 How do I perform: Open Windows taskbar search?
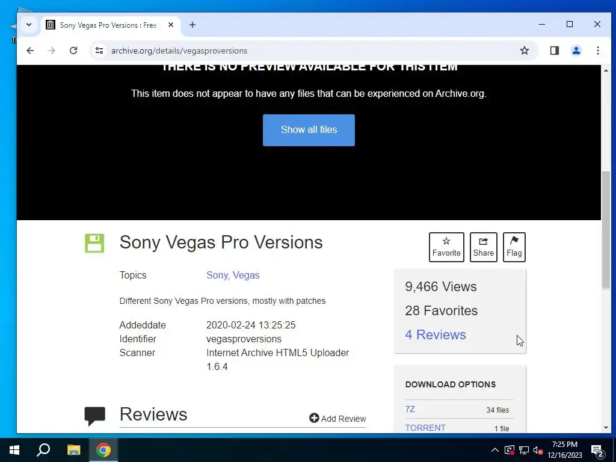click(43, 450)
